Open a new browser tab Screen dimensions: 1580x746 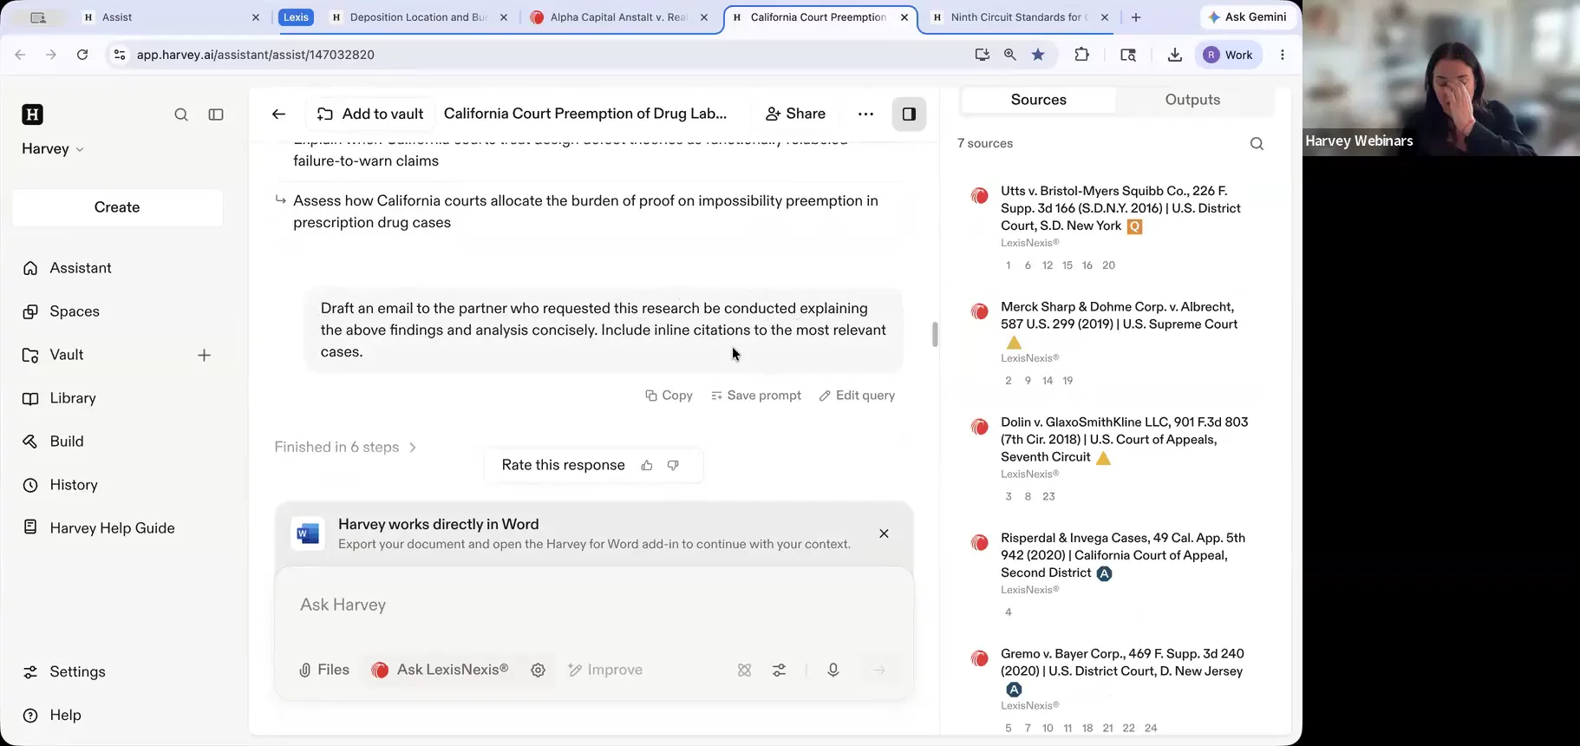coord(1136,17)
